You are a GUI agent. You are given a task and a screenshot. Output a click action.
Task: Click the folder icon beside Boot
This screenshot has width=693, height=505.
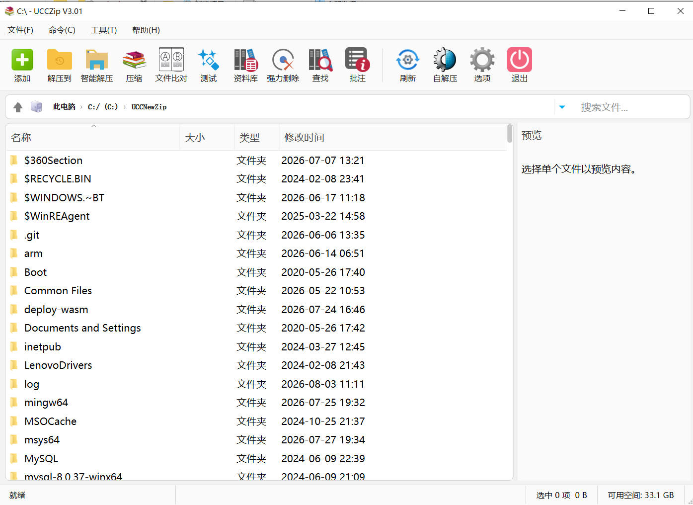[x=14, y=272]
